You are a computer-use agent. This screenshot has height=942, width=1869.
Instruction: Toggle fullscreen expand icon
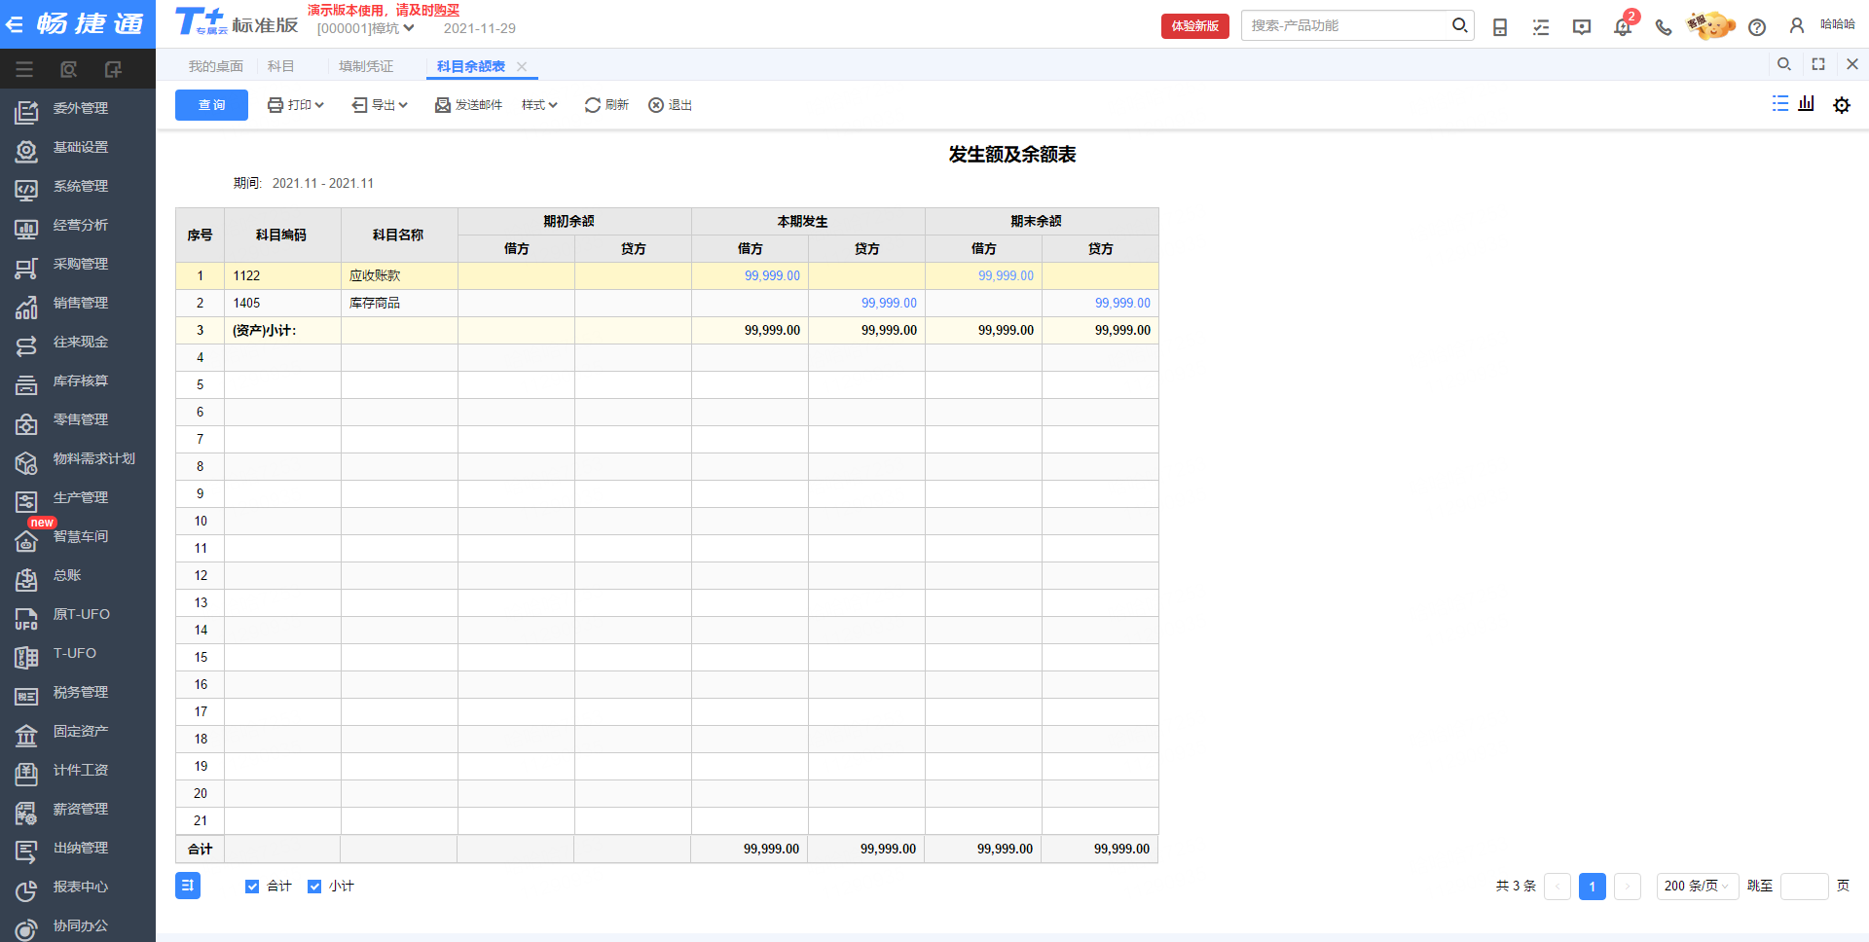coord(1818,64)
